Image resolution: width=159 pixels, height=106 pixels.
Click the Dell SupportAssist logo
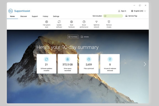[x=11, y=11]
